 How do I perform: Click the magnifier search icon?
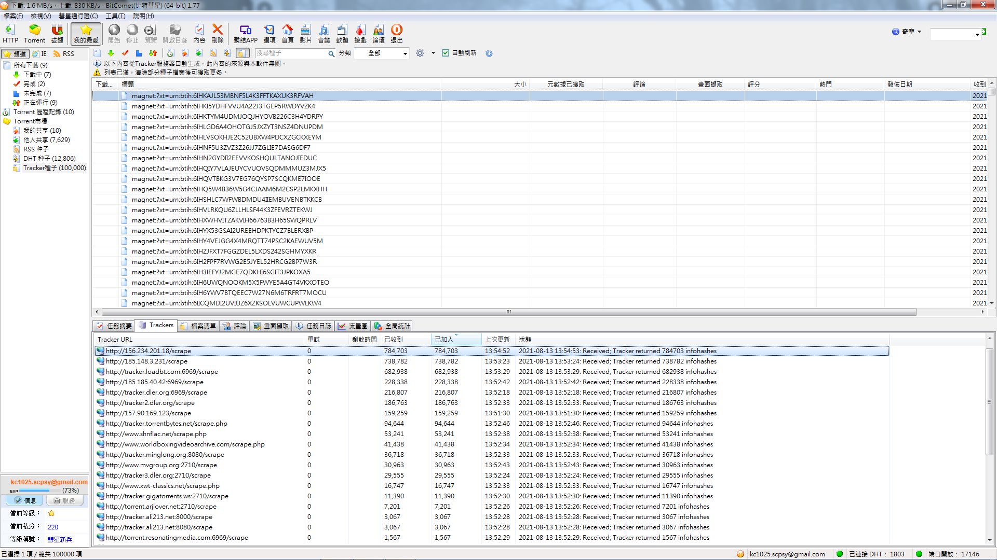pos(331,53)
